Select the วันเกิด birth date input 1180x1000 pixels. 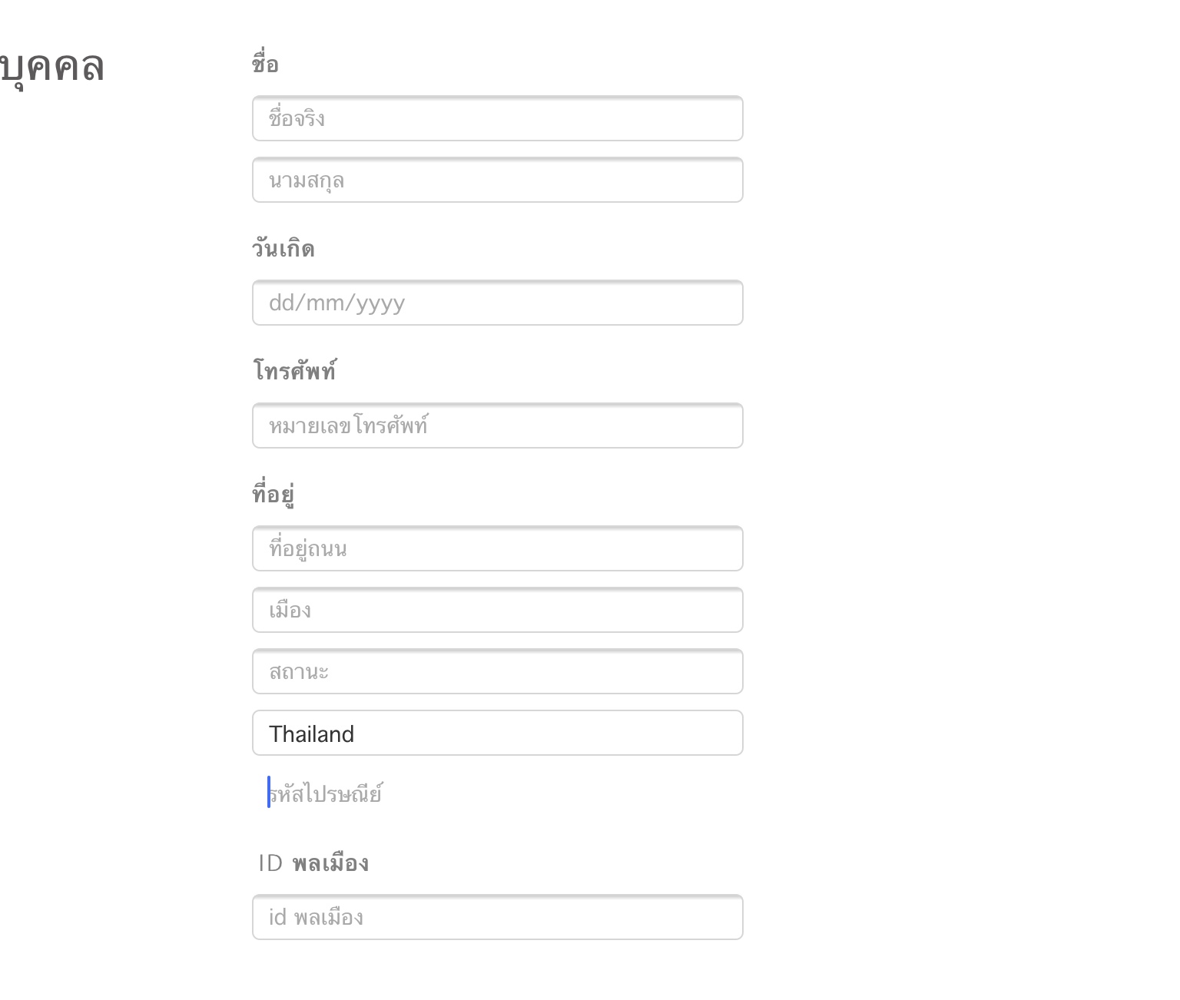[497, 303]
